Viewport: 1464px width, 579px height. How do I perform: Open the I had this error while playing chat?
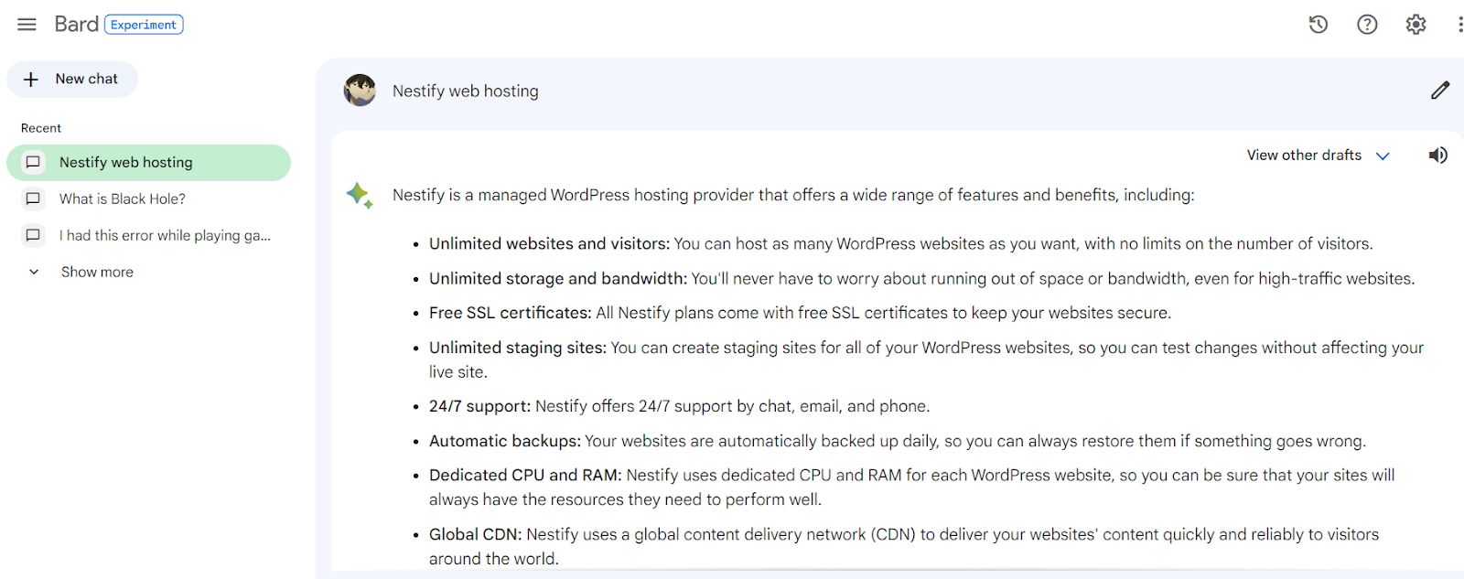pos(148,236)
